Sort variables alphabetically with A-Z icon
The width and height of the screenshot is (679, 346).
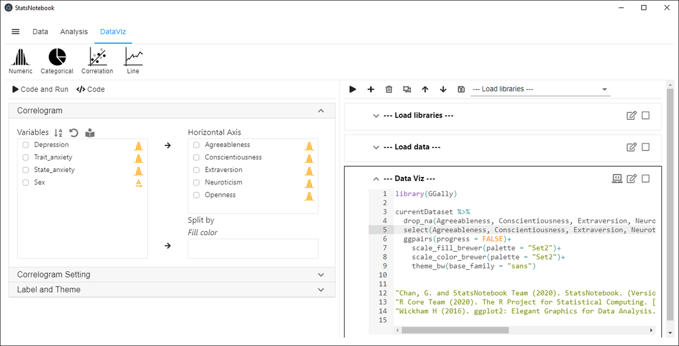tap(58, 133)
